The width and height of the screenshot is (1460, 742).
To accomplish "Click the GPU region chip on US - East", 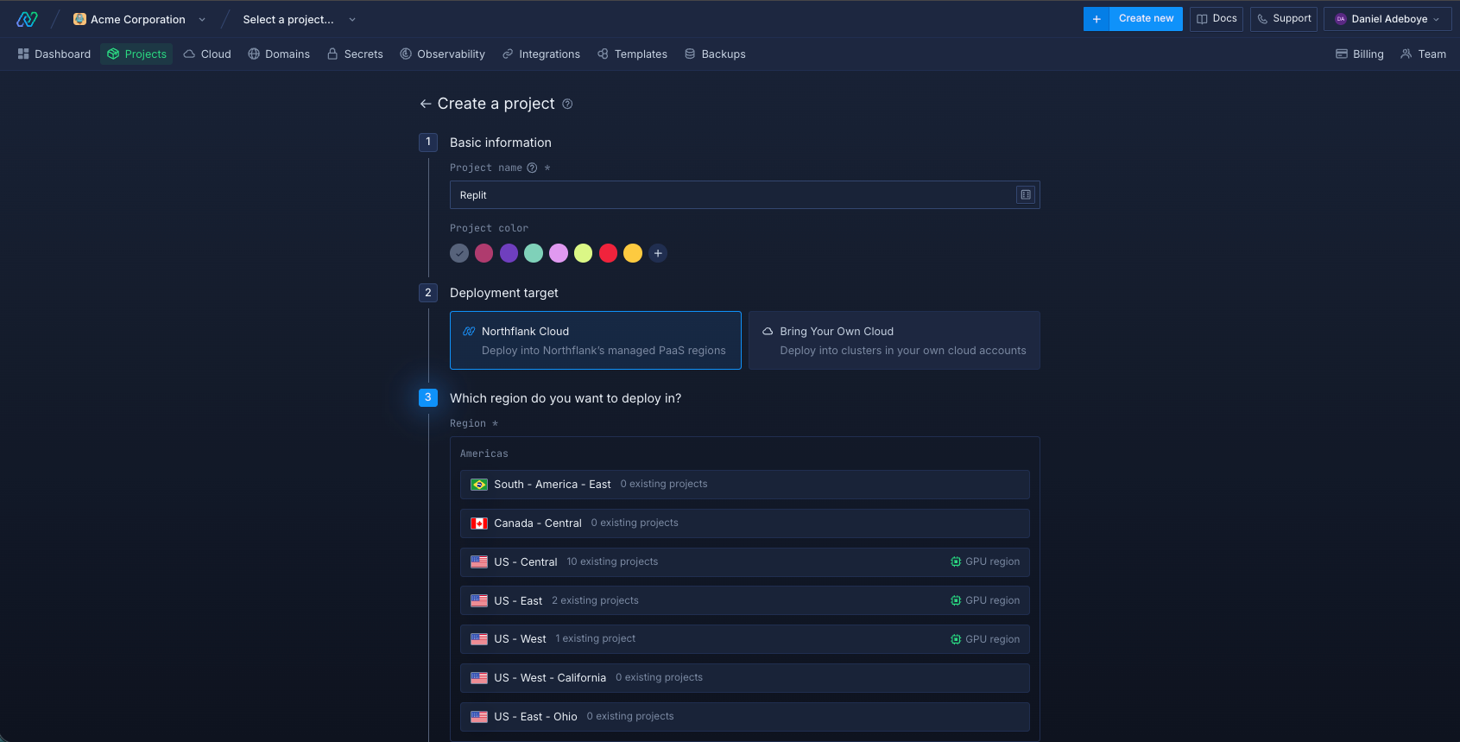I will pos(985,600).
